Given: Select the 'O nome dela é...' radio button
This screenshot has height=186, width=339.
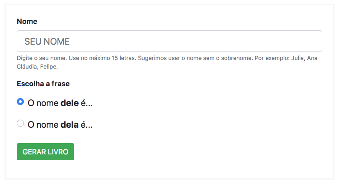Looking at the screenshot, I should click(x=20, y=123).
